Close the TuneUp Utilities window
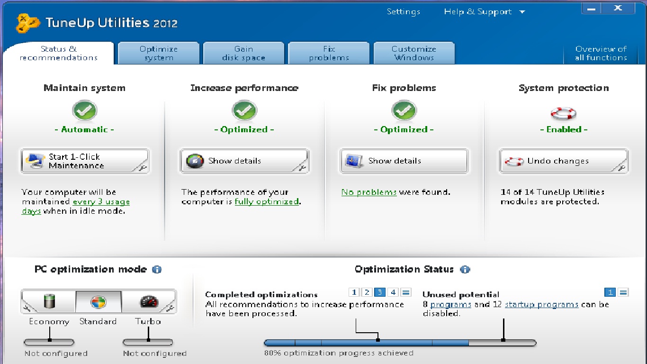 click(x=618, y=9)
